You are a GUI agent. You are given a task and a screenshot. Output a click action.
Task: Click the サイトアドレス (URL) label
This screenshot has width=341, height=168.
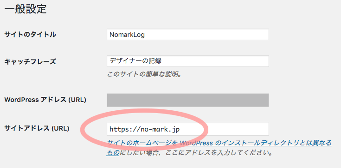[x=37, y=129]
